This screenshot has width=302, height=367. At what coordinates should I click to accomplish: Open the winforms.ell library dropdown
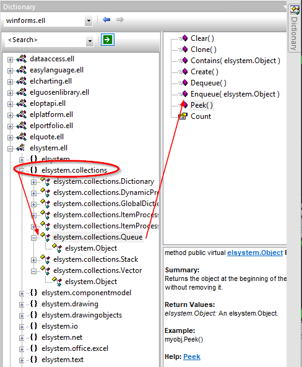point(88,21)
